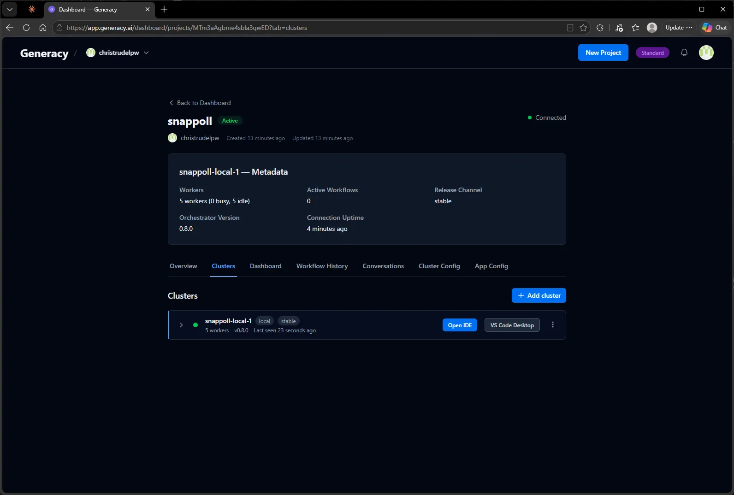The width and height of the screenshot is (734, 495).
Task: Open the Copilot Chat button
Action: (x=715, y=28)
